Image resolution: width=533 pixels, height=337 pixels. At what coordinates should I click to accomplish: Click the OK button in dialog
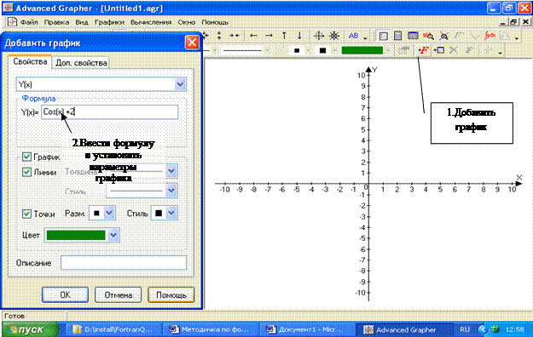click(x=66, y=294)
